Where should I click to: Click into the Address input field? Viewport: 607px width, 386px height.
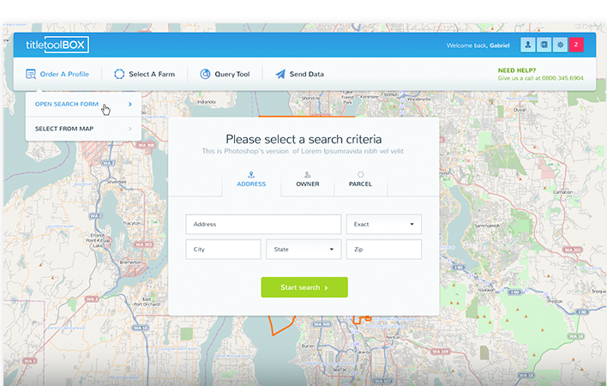263,224
